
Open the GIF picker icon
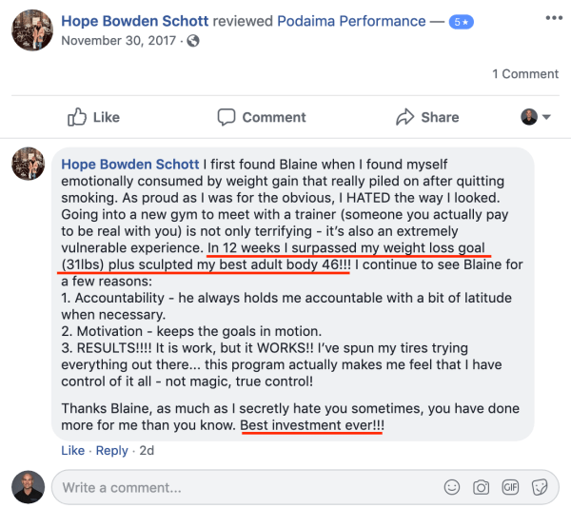pos(510,487)
